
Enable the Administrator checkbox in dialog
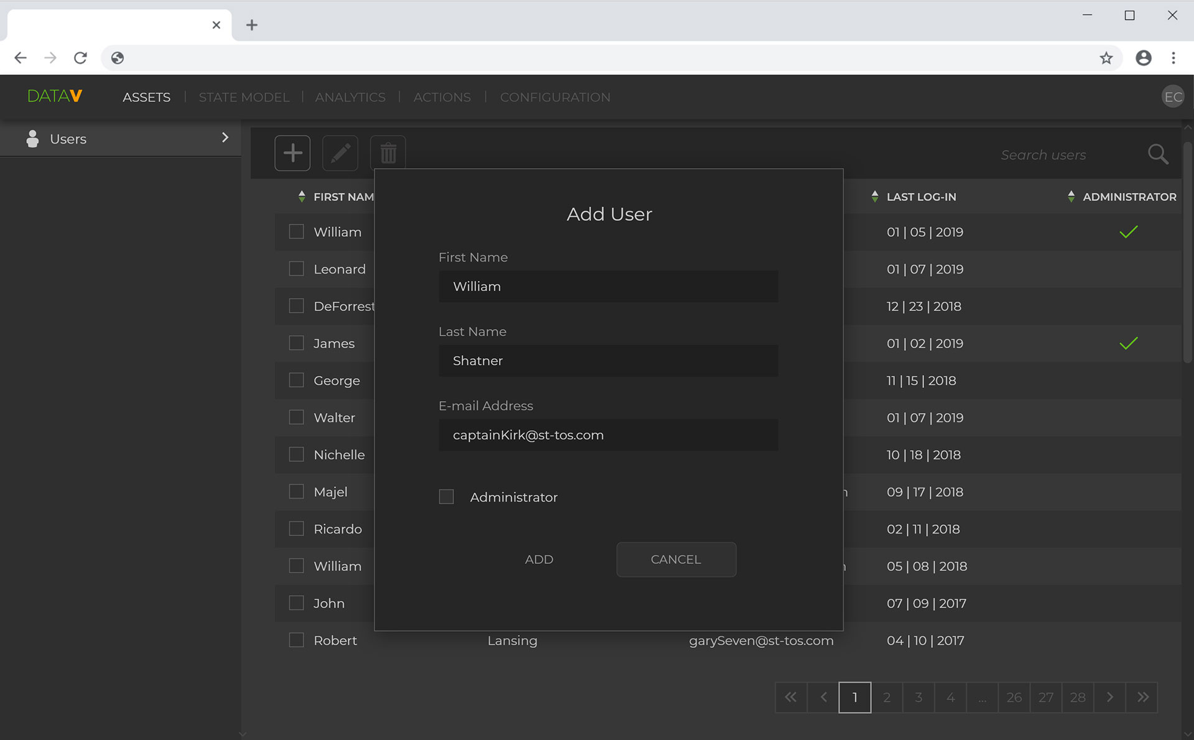447,497
